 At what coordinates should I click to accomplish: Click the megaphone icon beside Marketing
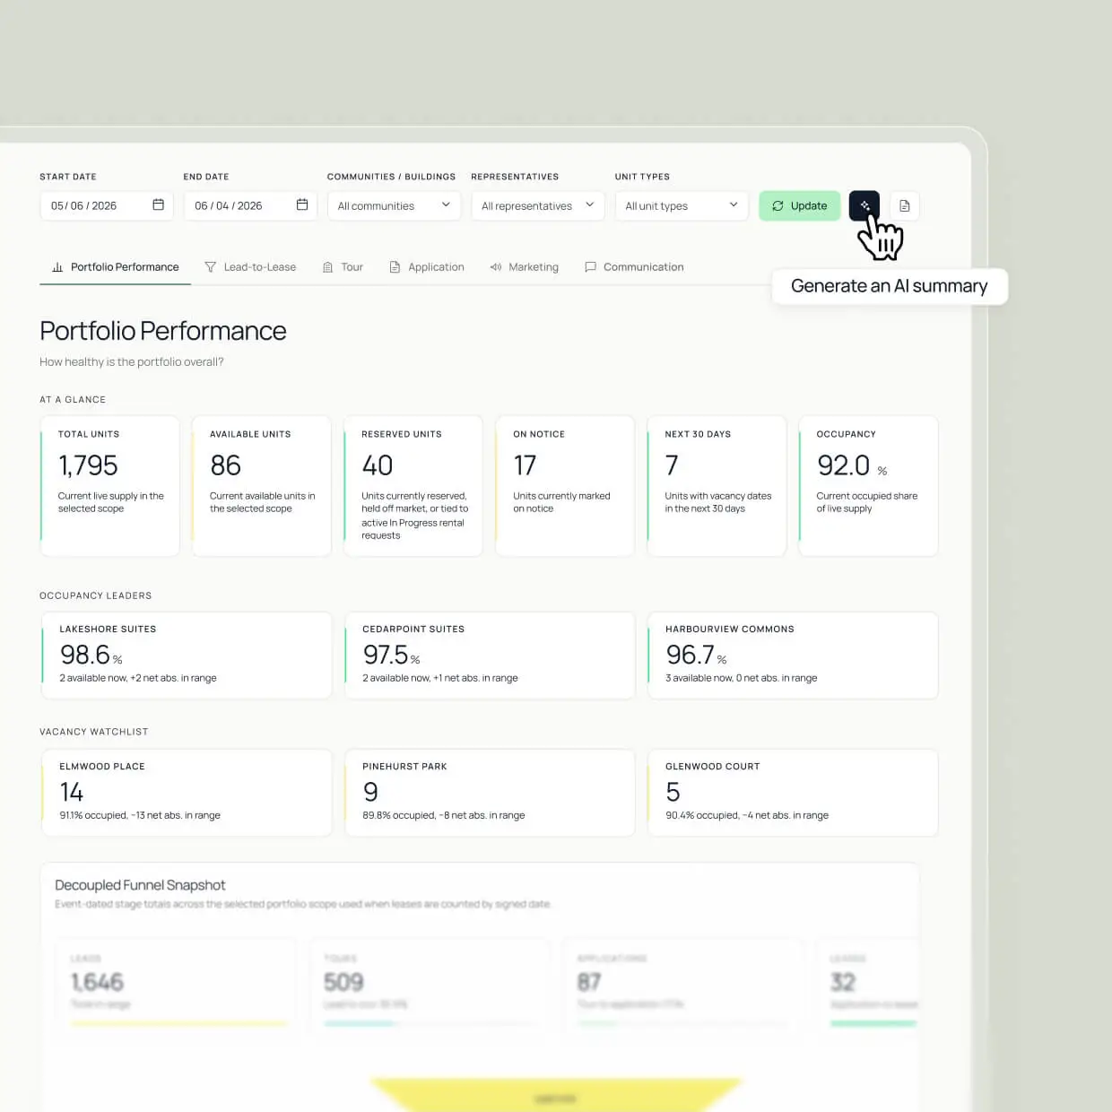496,267
